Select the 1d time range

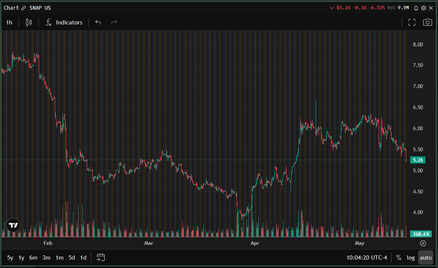tap(83, 258)
